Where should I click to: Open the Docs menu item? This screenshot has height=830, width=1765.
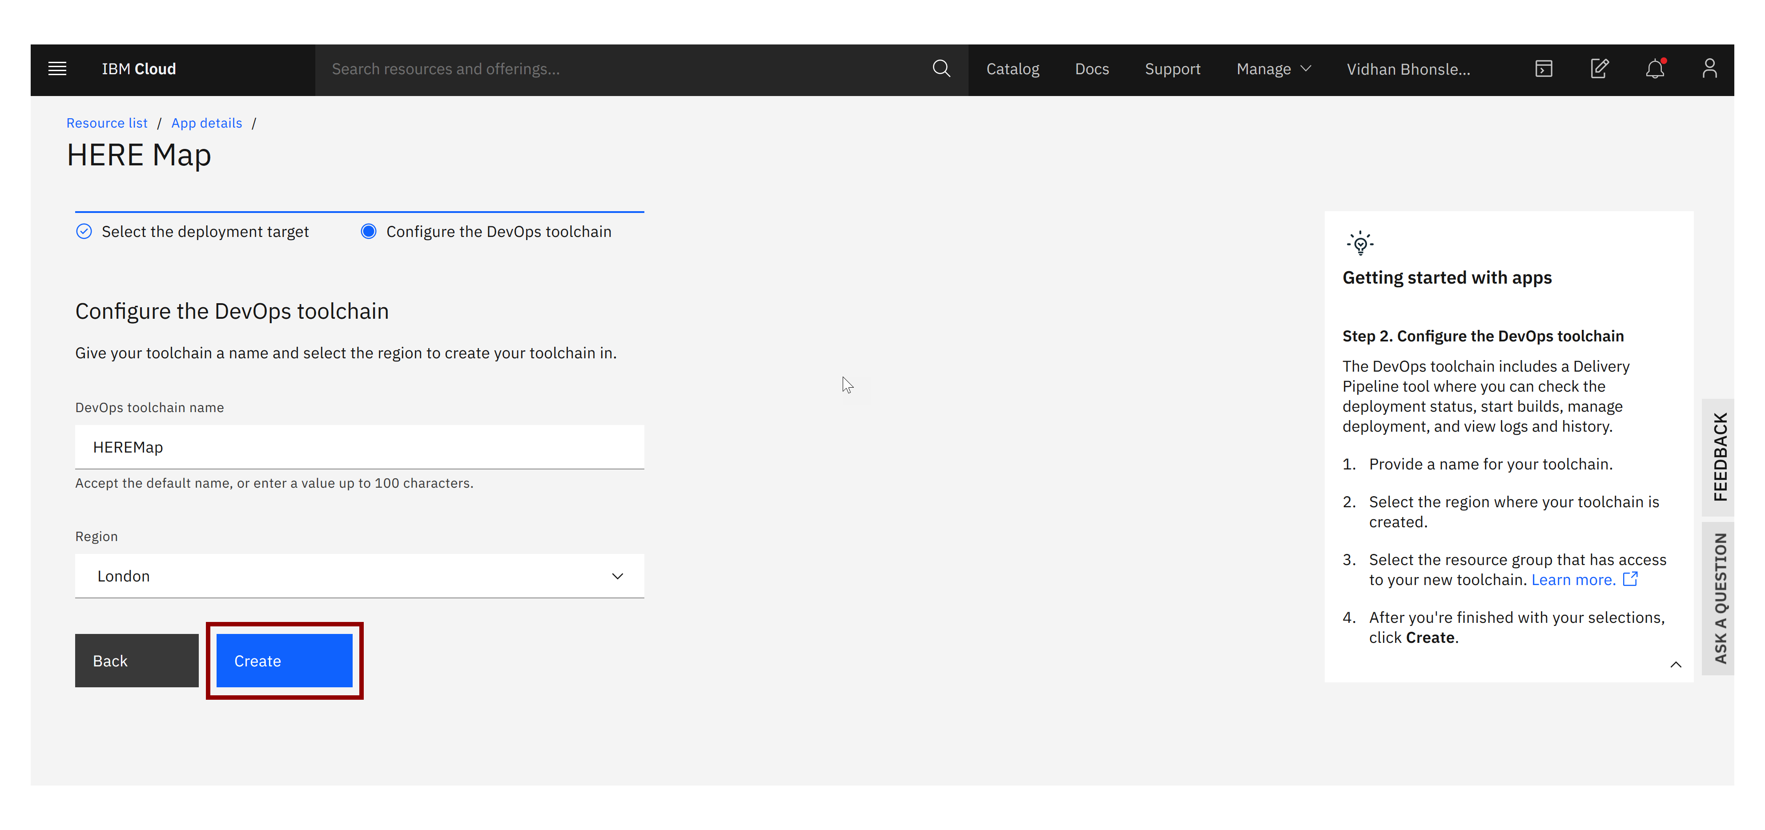click(x=1091, y=69)
